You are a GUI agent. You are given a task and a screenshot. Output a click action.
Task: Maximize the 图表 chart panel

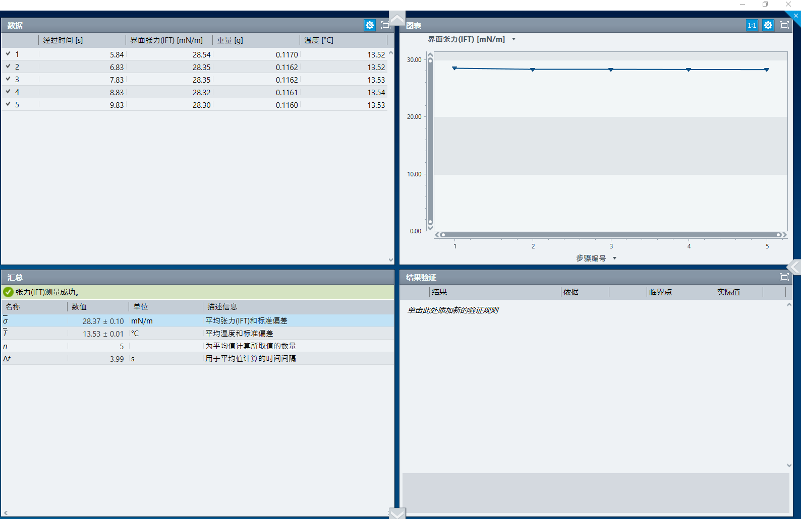click(x=784, y=25)
